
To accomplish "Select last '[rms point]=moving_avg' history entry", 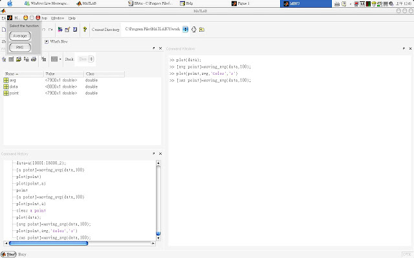I will [54, 238].
